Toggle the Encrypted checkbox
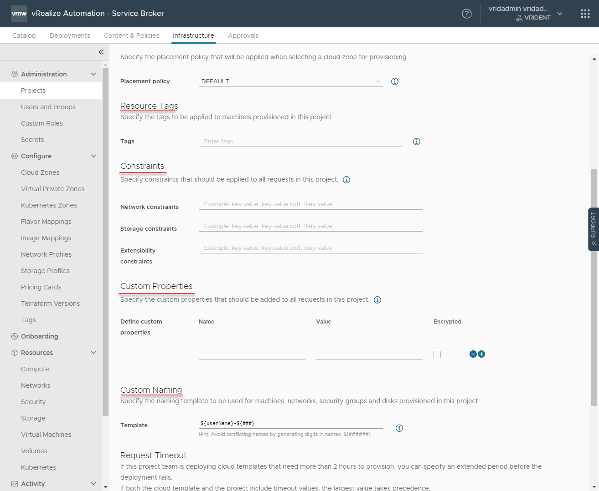The image size is (599, 491). [437, 354]
